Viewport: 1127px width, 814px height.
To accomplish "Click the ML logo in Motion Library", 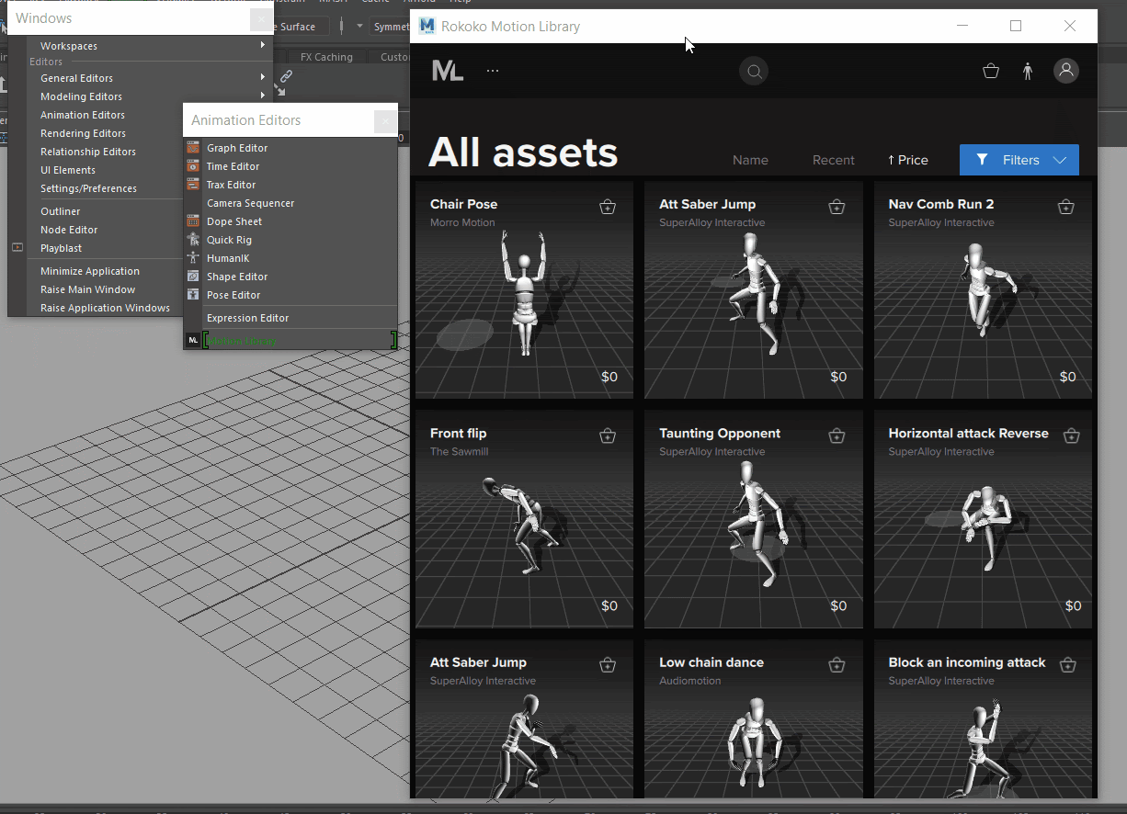I will (448, 71).
